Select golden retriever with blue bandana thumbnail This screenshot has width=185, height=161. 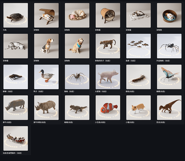pos(77,46)
